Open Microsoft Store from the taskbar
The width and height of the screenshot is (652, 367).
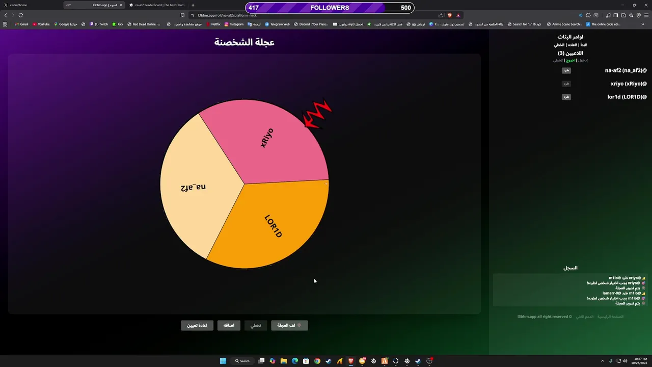tap(306, 361)
